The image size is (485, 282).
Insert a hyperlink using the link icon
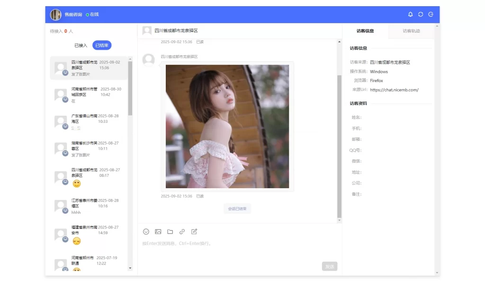(x=182, y=231)
